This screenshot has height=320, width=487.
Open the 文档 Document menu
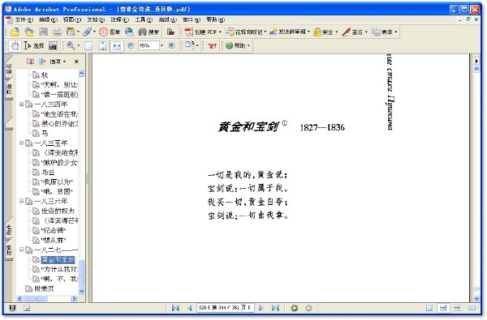pos(96,19)
